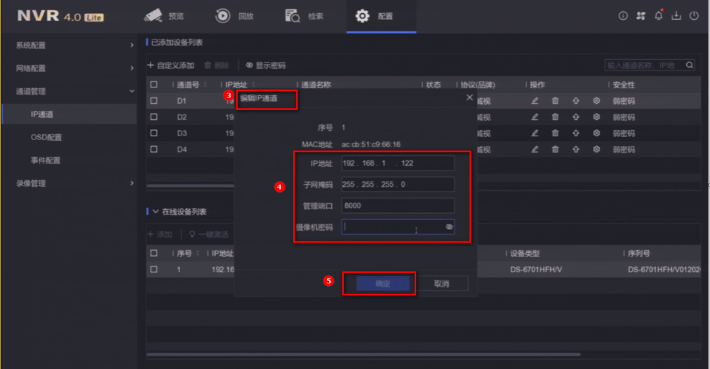Screen dimensions: 710x369
Task: Tick the select-all checkbox in online devices header
Action: (x=154, y=253)
